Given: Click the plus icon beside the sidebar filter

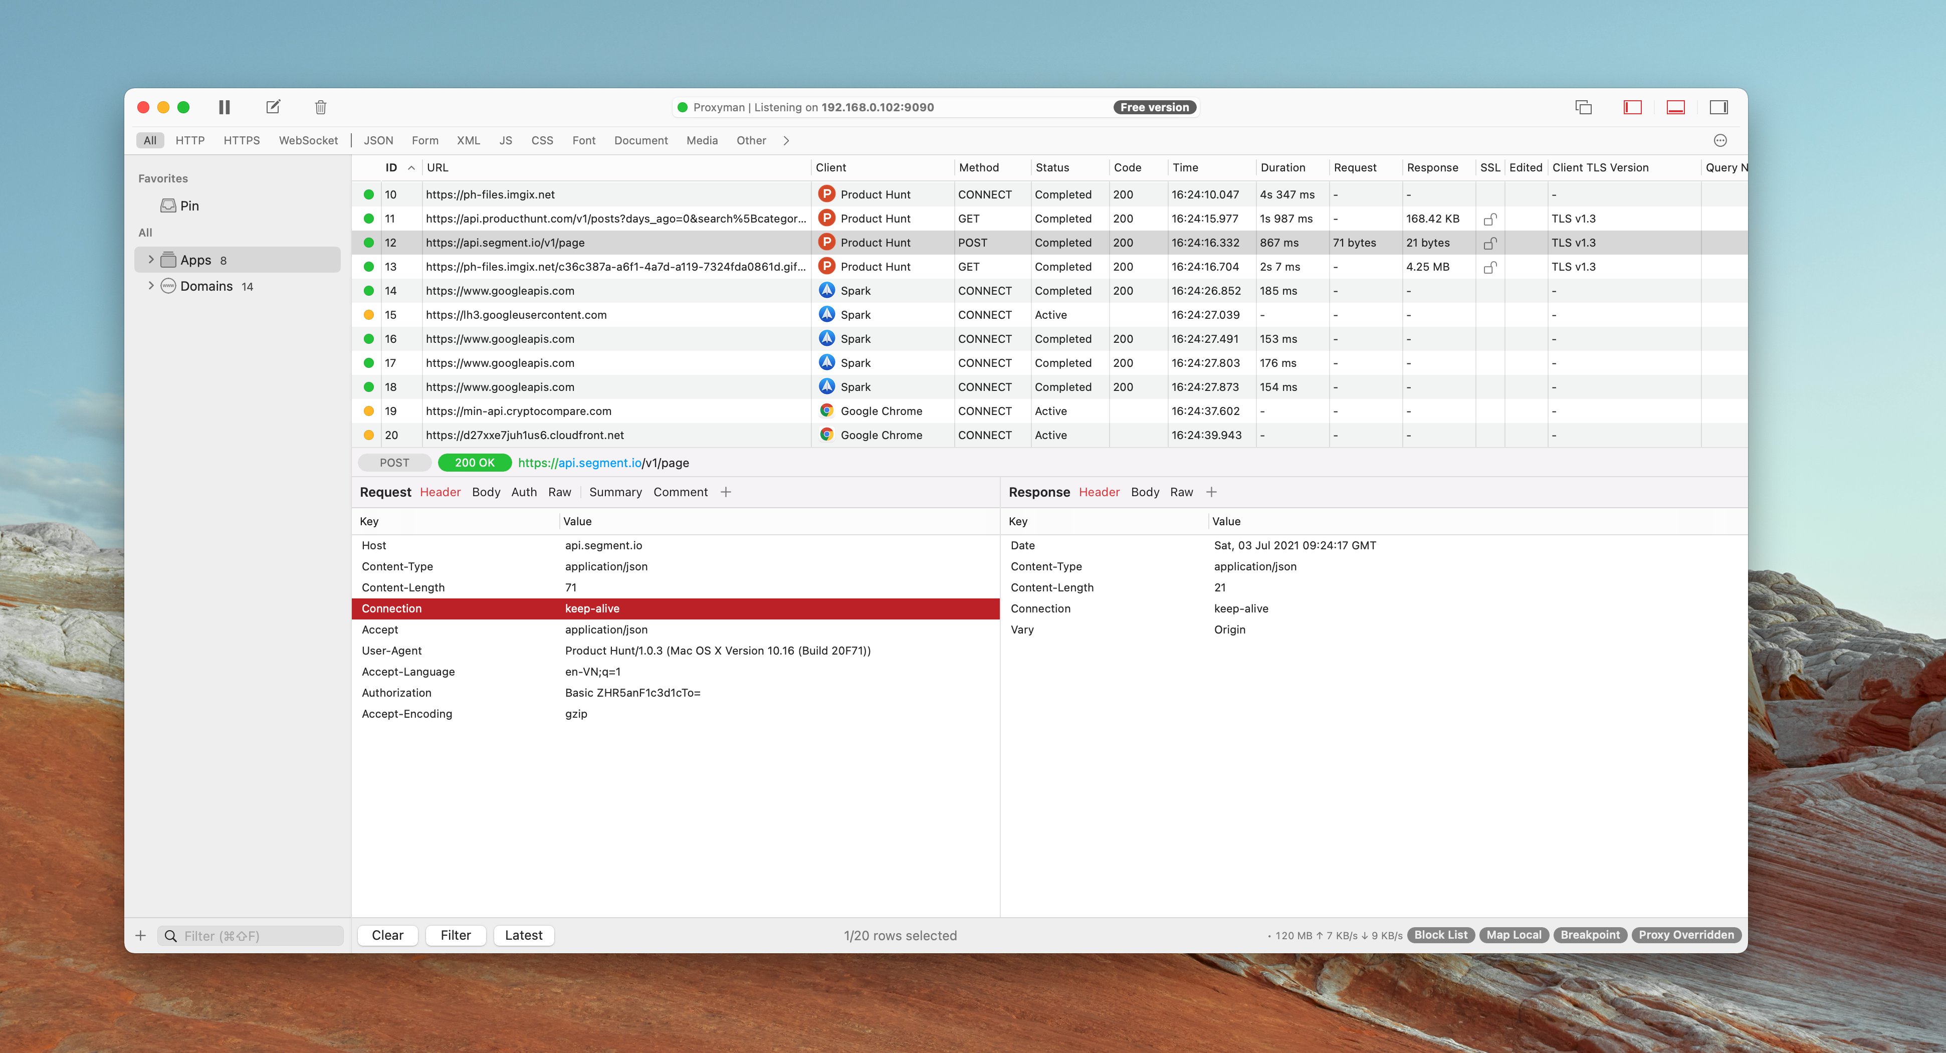Looking at the screenshot, I should pos(140,935).
